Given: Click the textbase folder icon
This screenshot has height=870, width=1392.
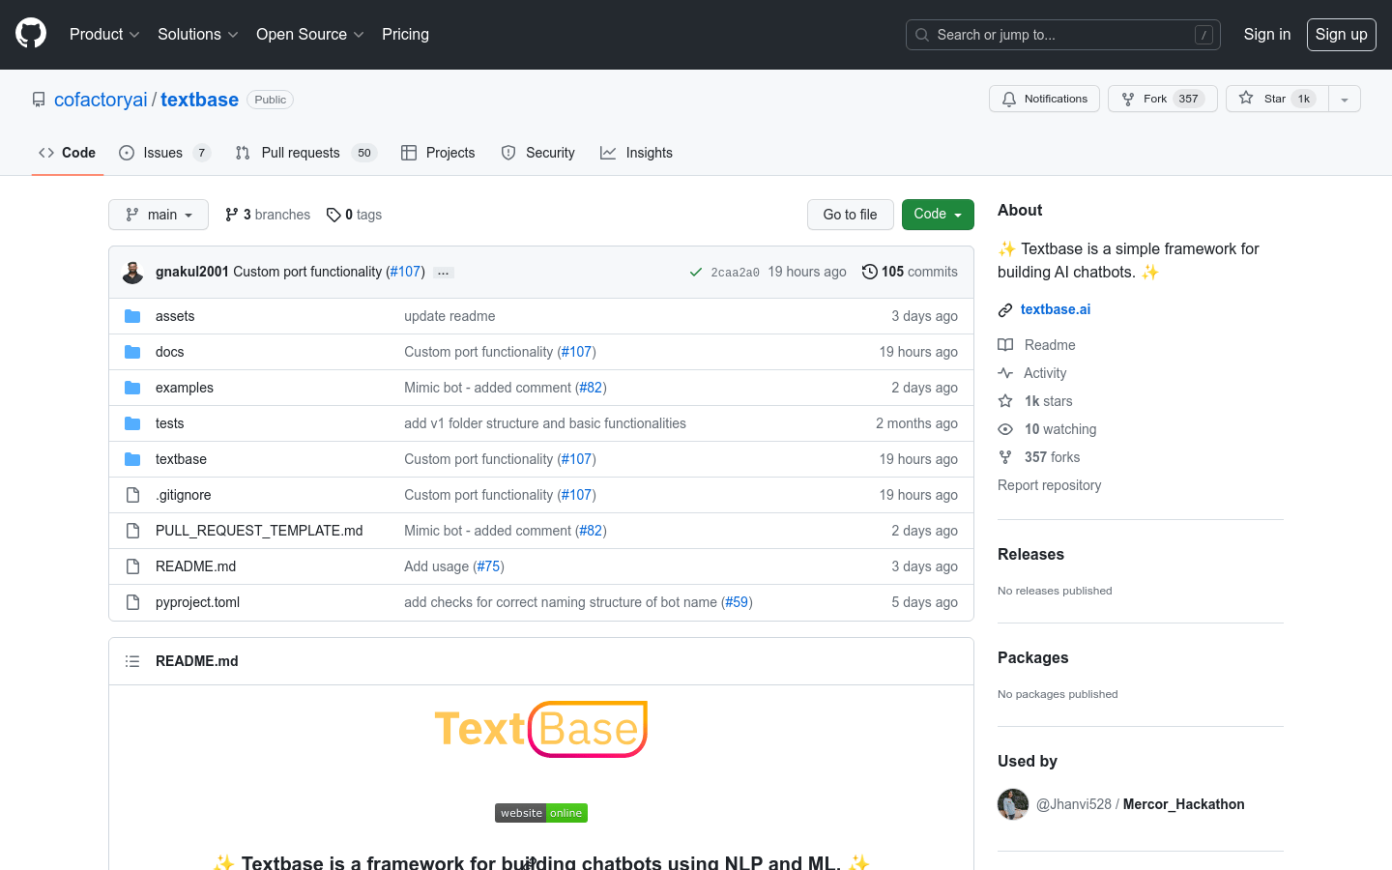Looking at the screenshot, I should (x=132, y=459).
